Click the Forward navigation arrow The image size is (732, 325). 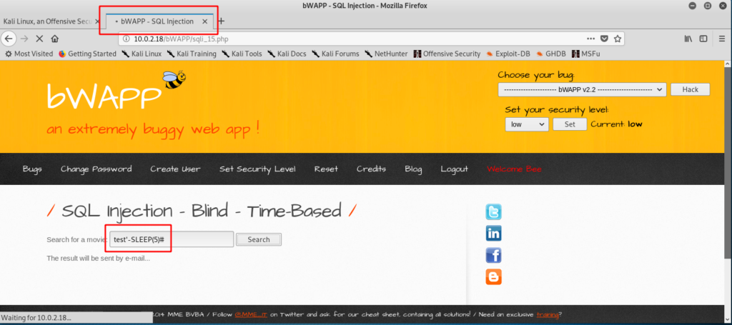pyautogui.click(x=24, y=39)
